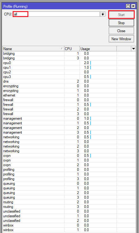Stop the running profile
This screenshot has height=233, width=139.
point(121,23)
